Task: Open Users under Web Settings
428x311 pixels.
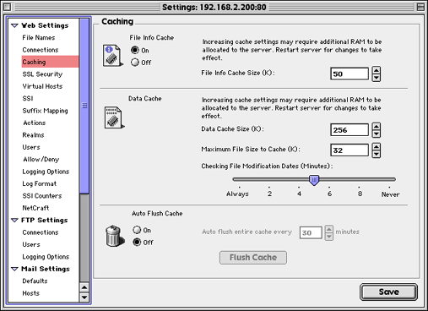Action: click(x=31, y=147)
